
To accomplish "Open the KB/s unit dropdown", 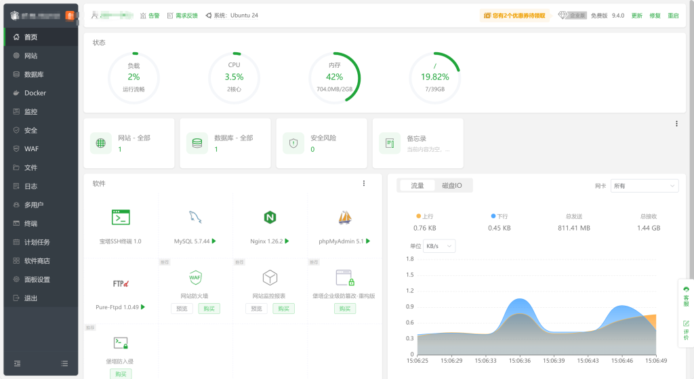I will tap(439, 246).
